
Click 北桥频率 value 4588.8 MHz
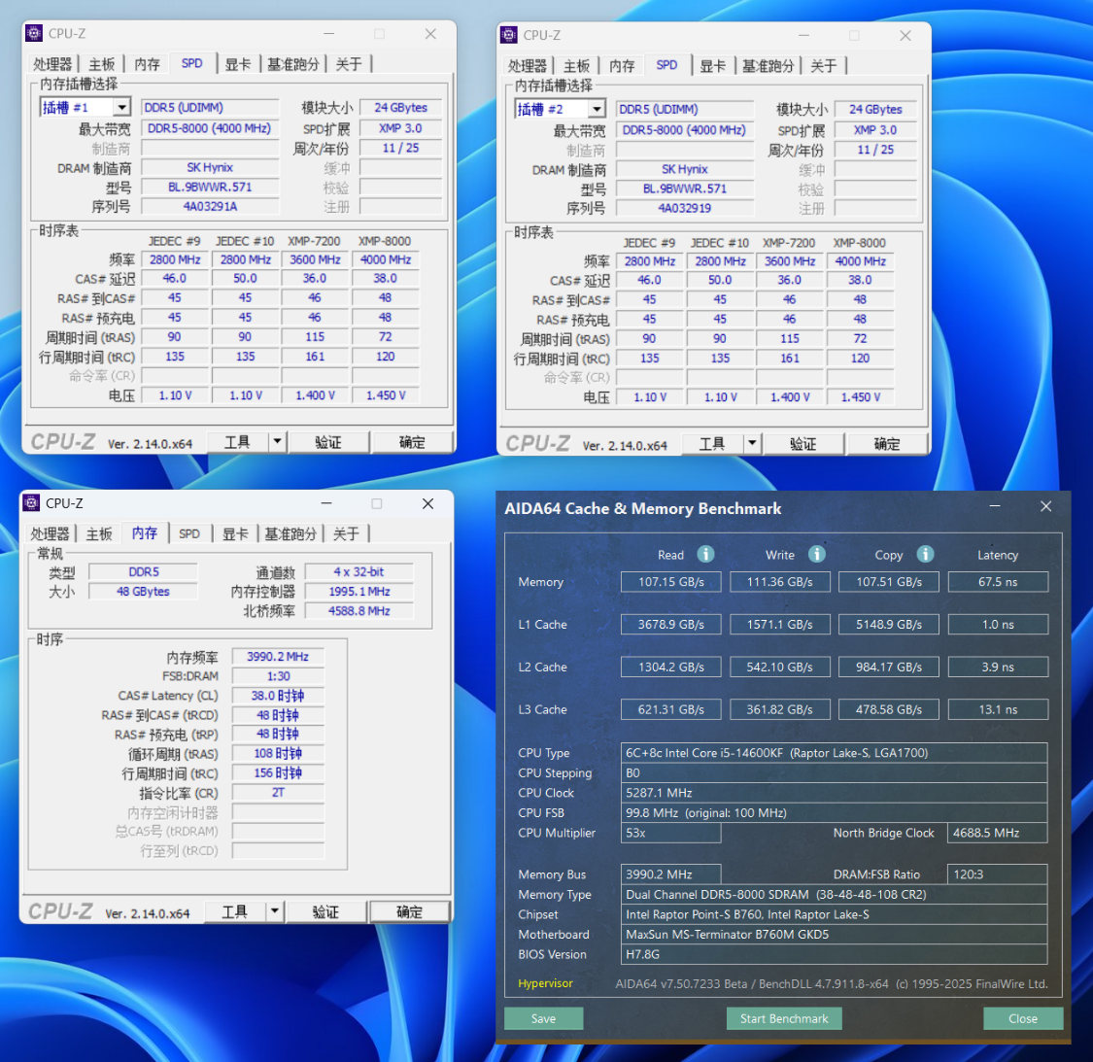click(359, 611)
